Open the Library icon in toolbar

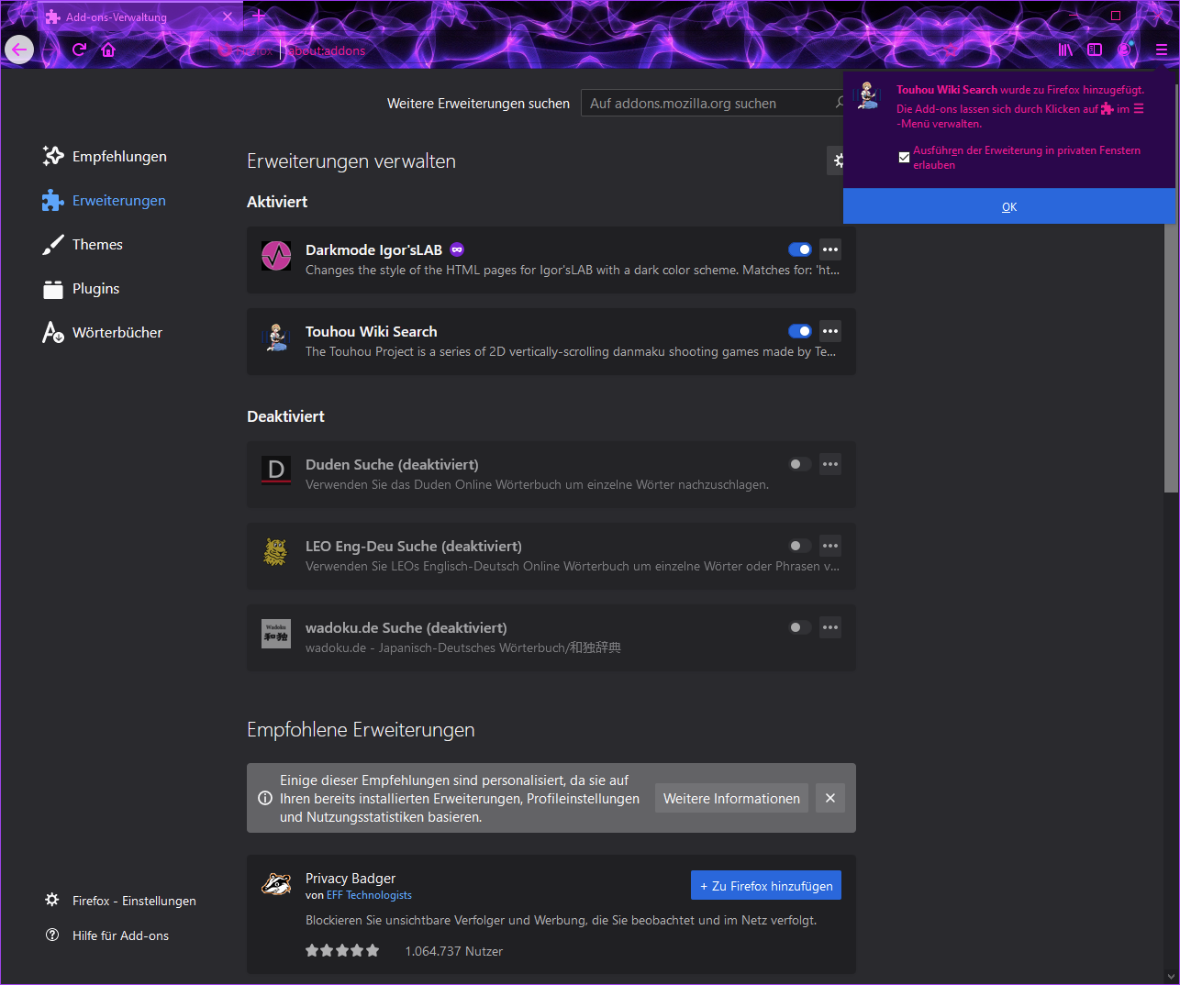pyautogui.click(x=1065, y=50)
